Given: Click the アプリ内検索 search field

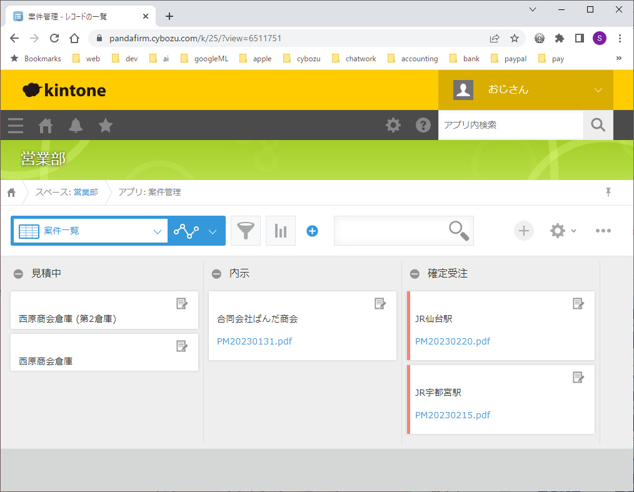Looking at the screenshot, I should 510,125.
